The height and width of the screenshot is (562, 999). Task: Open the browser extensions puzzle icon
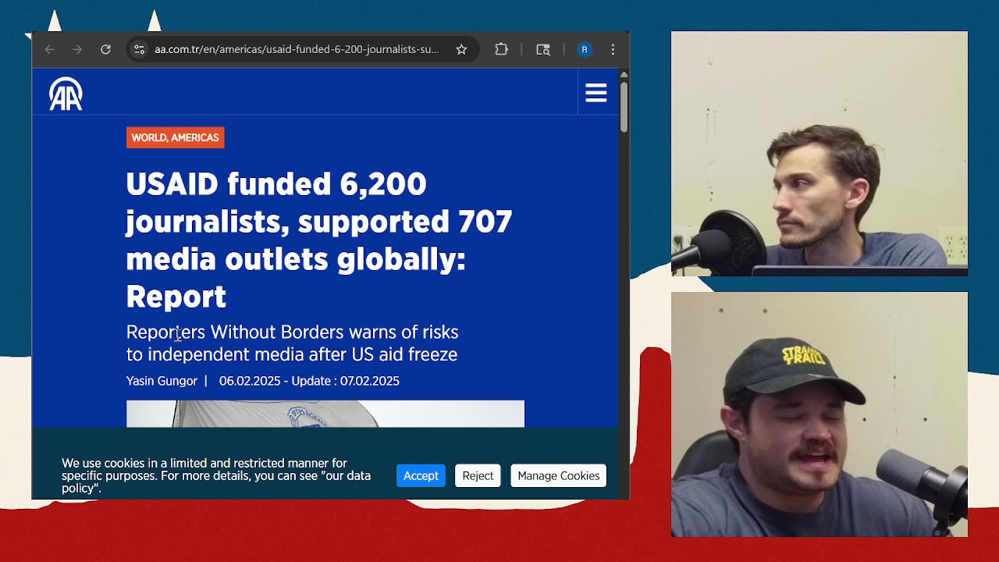tap(502, 49)
